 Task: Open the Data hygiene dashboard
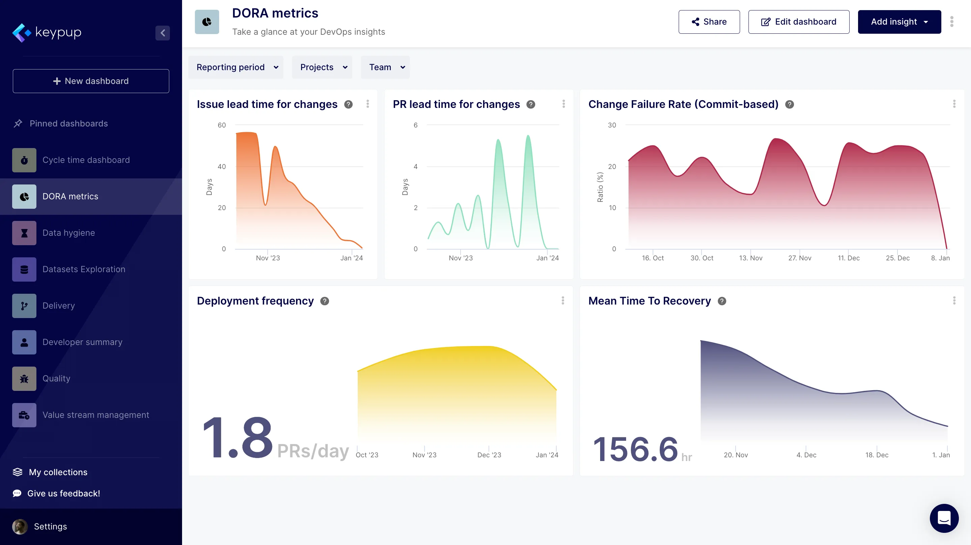(x=68, y=233)
